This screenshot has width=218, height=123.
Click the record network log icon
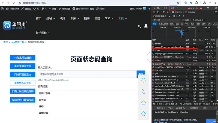pos(154,12)
